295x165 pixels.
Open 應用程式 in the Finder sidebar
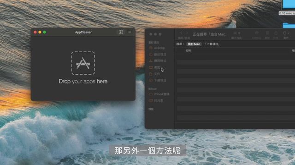(x=158, y=61)
